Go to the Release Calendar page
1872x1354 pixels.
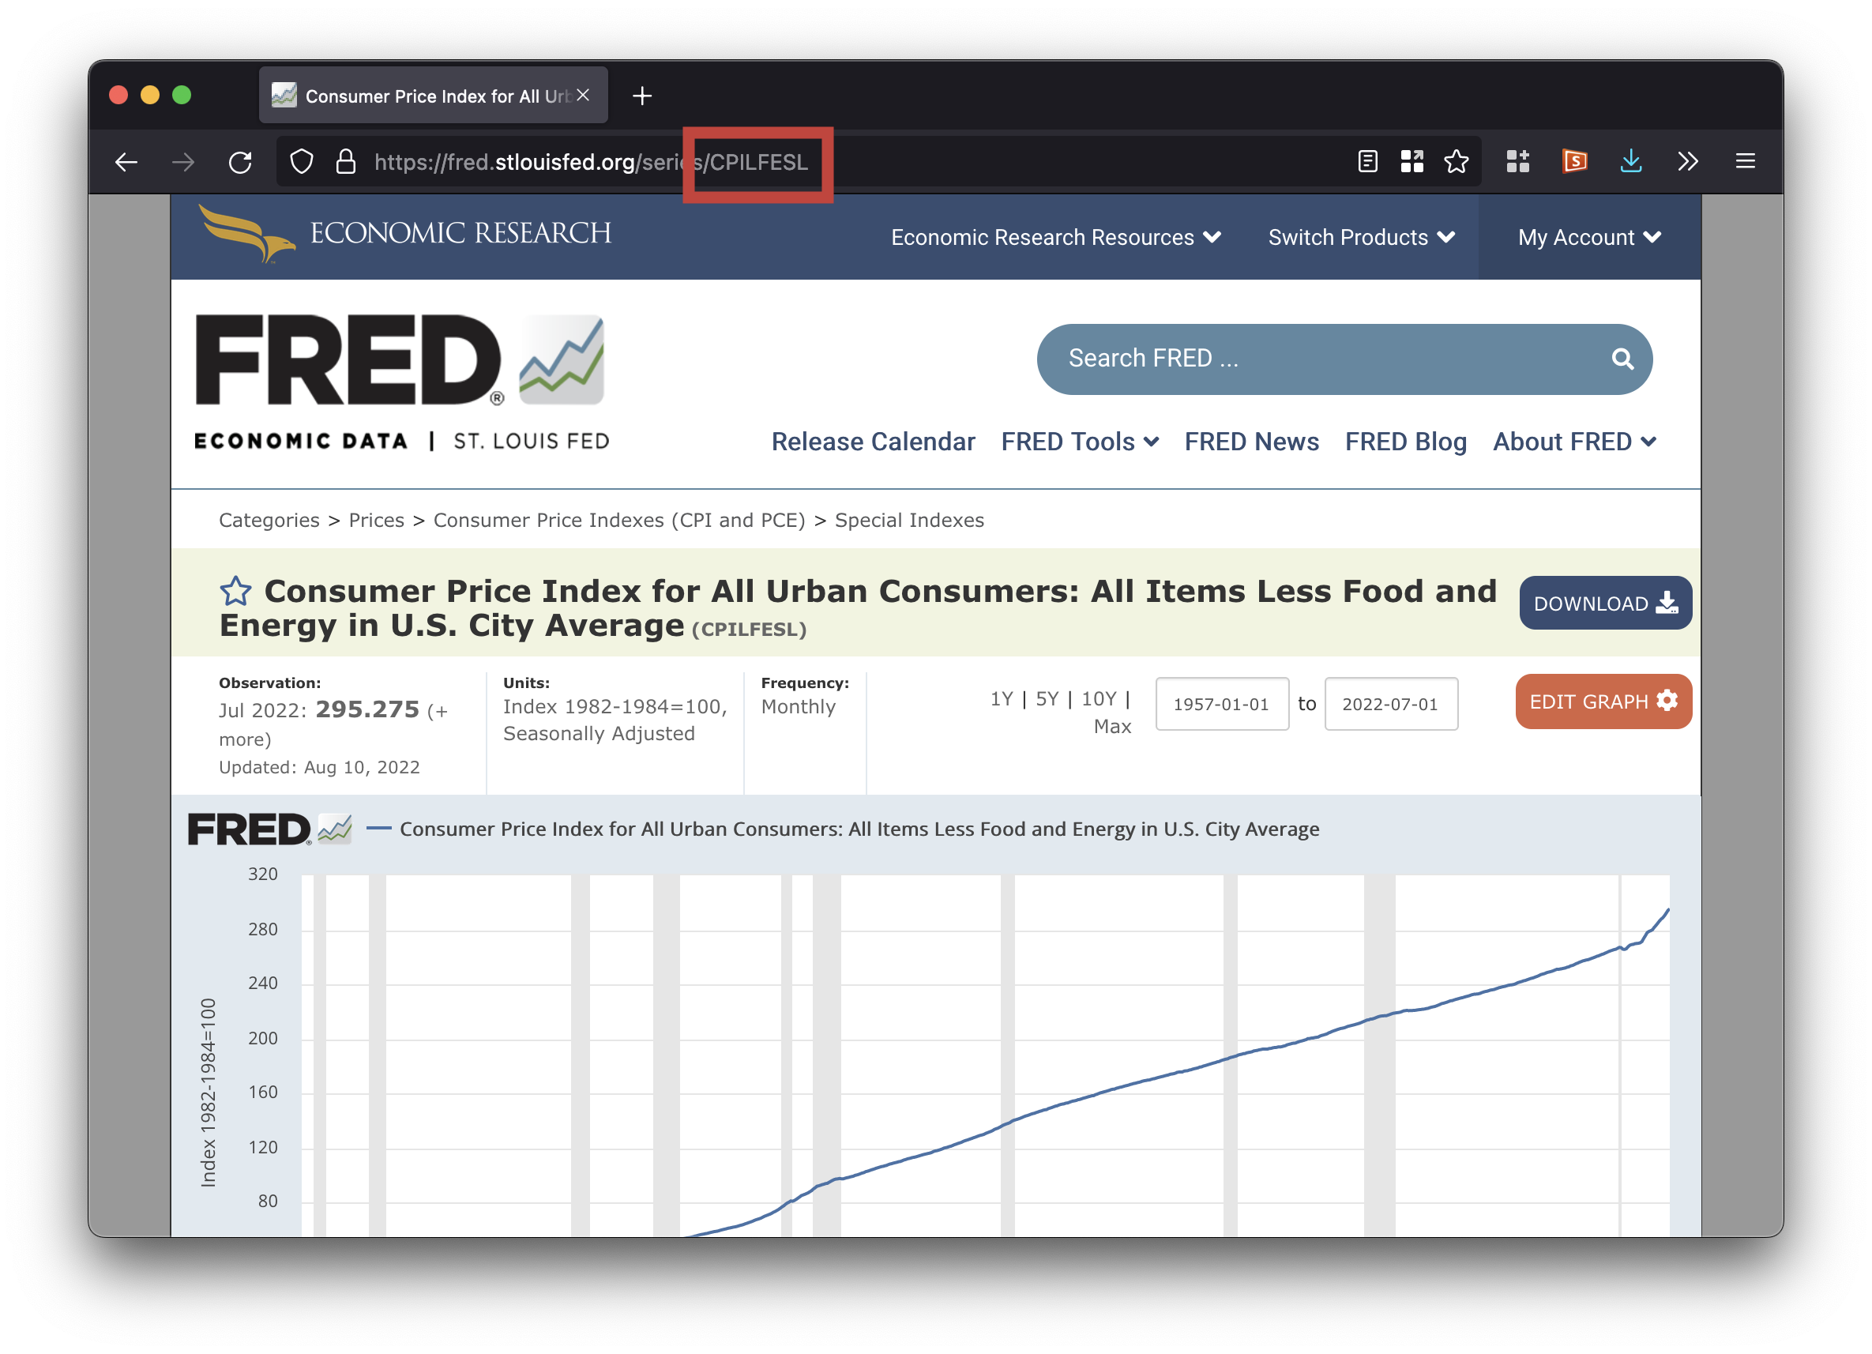click(x=873, y=442)
